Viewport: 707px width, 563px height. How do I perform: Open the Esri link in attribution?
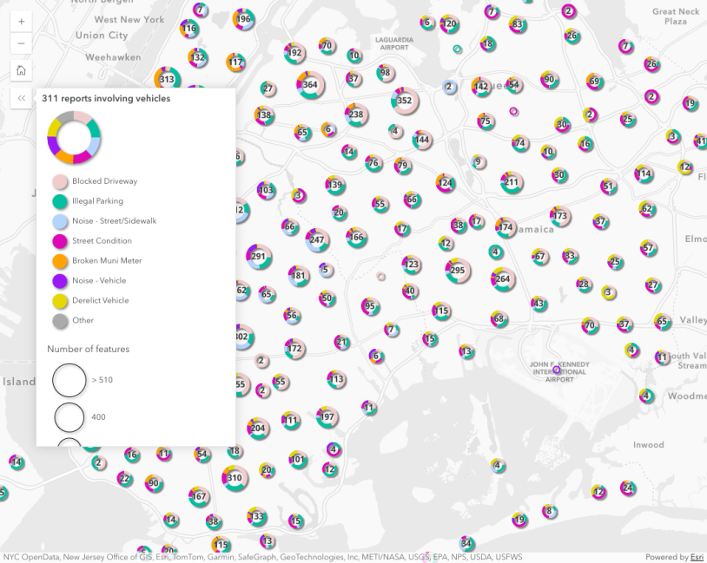[696, 557]
